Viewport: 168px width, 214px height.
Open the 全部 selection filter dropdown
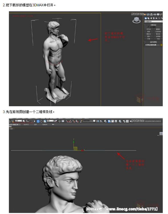[x=19, y=121]
